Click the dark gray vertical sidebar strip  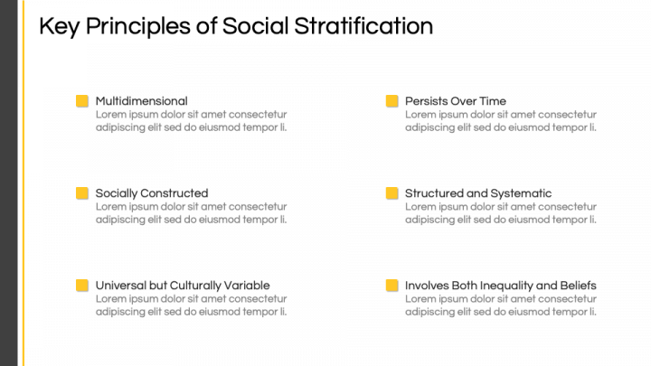click(x=9, y=183)
